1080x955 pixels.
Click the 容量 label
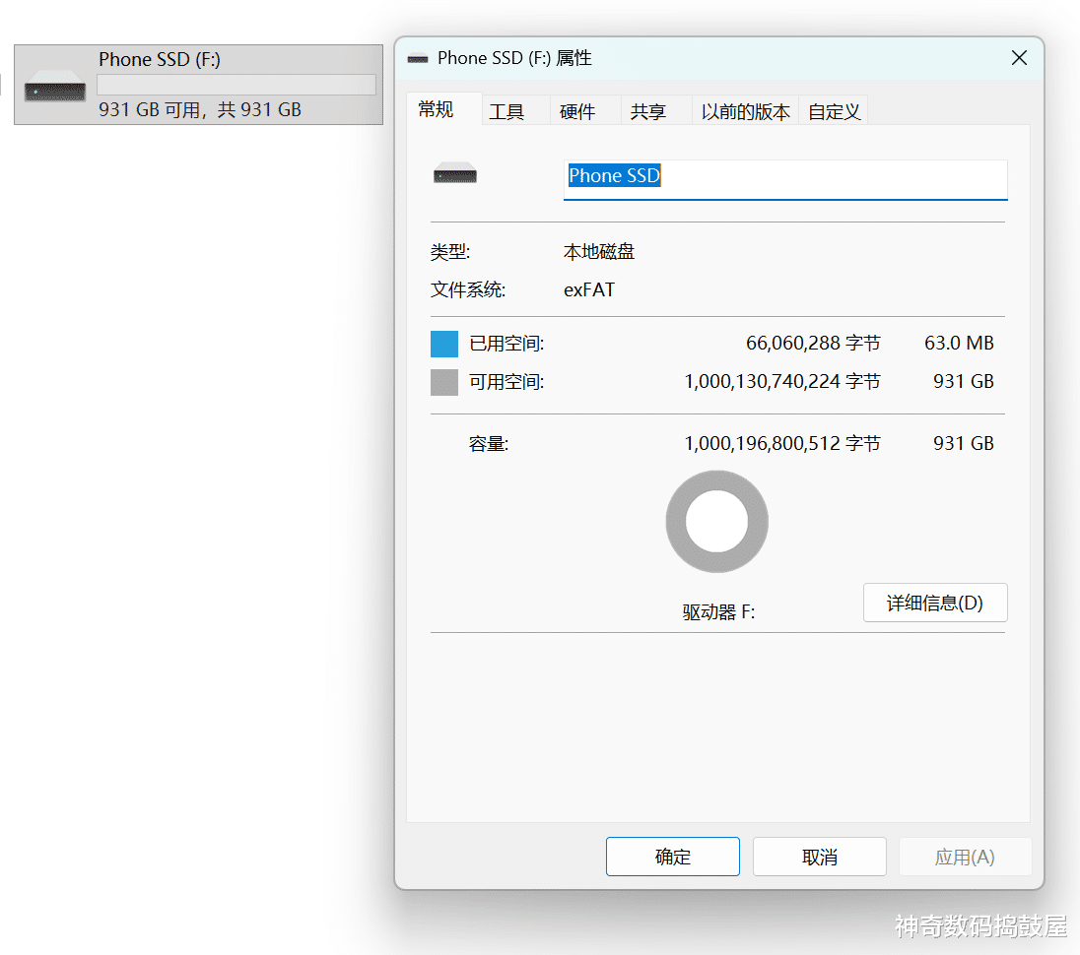(489, 444)
